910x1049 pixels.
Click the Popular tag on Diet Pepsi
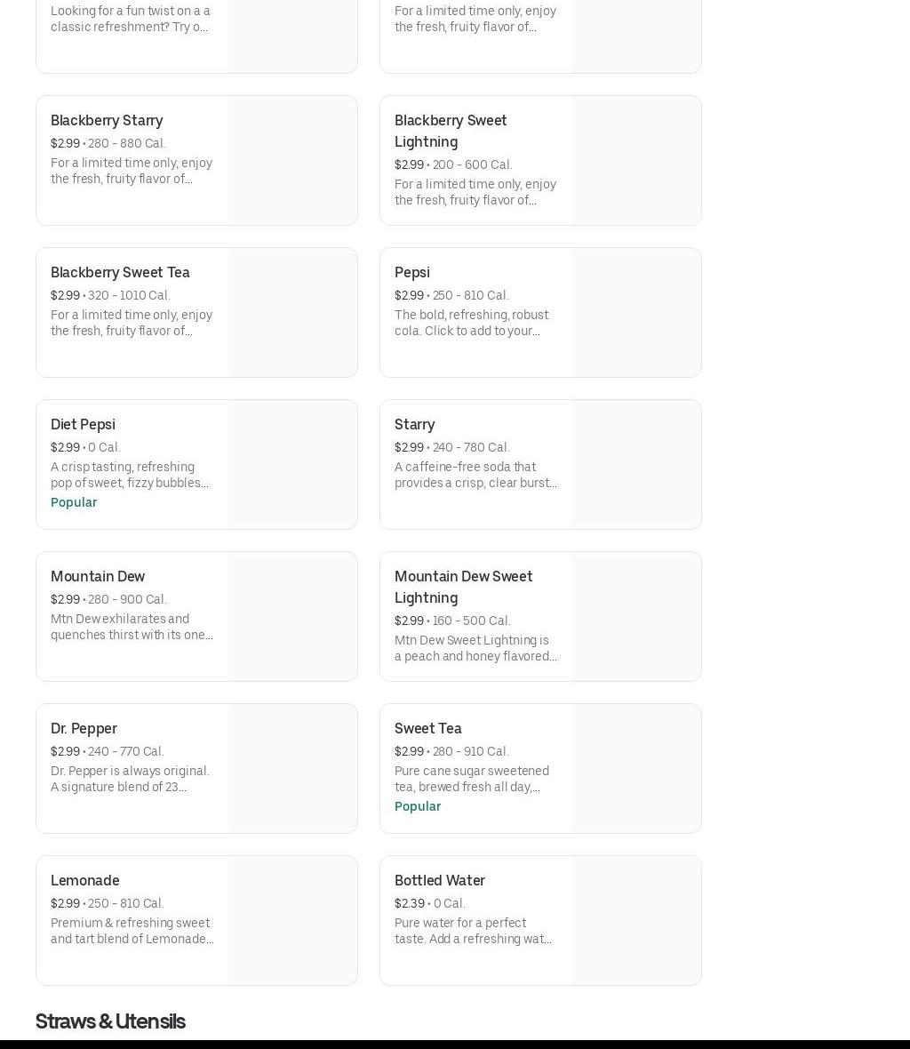pos(74,502)
